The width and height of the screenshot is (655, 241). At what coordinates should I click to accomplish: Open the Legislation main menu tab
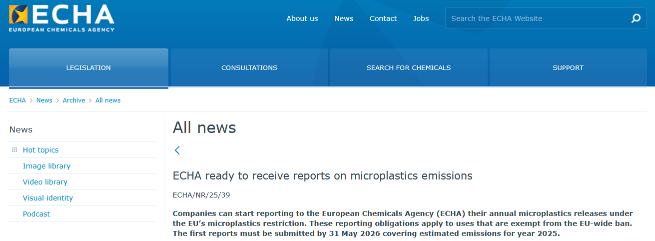pyautogui.click(x=88, y=68)
